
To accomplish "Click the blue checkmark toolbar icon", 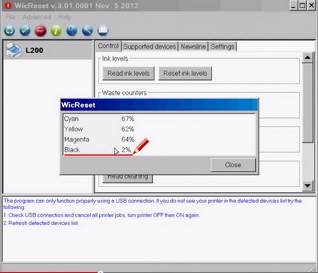I will pyautogui.click(x=25, y=31).
